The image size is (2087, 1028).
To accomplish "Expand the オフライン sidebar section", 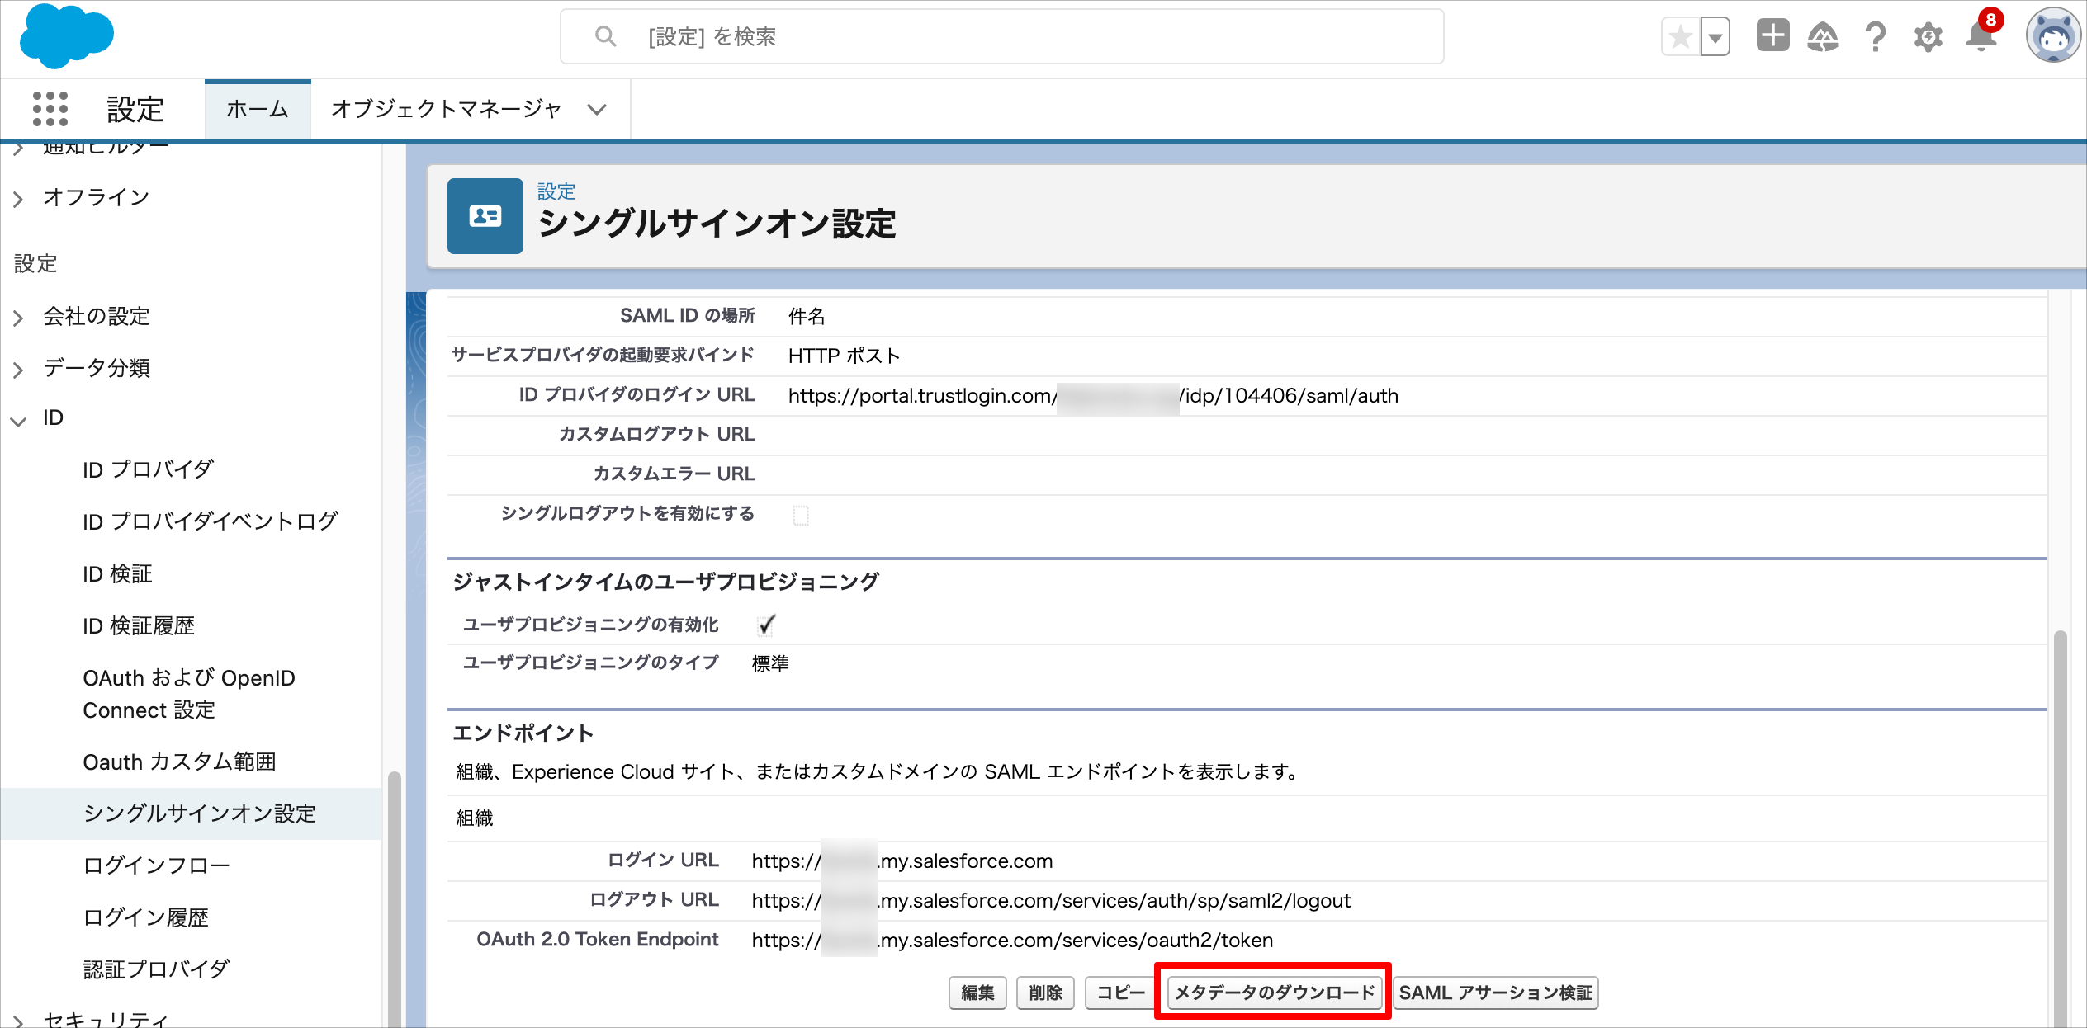I will pyautogui.click(x=18, y=199).
